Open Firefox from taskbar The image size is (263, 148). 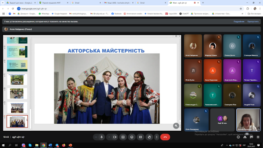tap(64, 145)
